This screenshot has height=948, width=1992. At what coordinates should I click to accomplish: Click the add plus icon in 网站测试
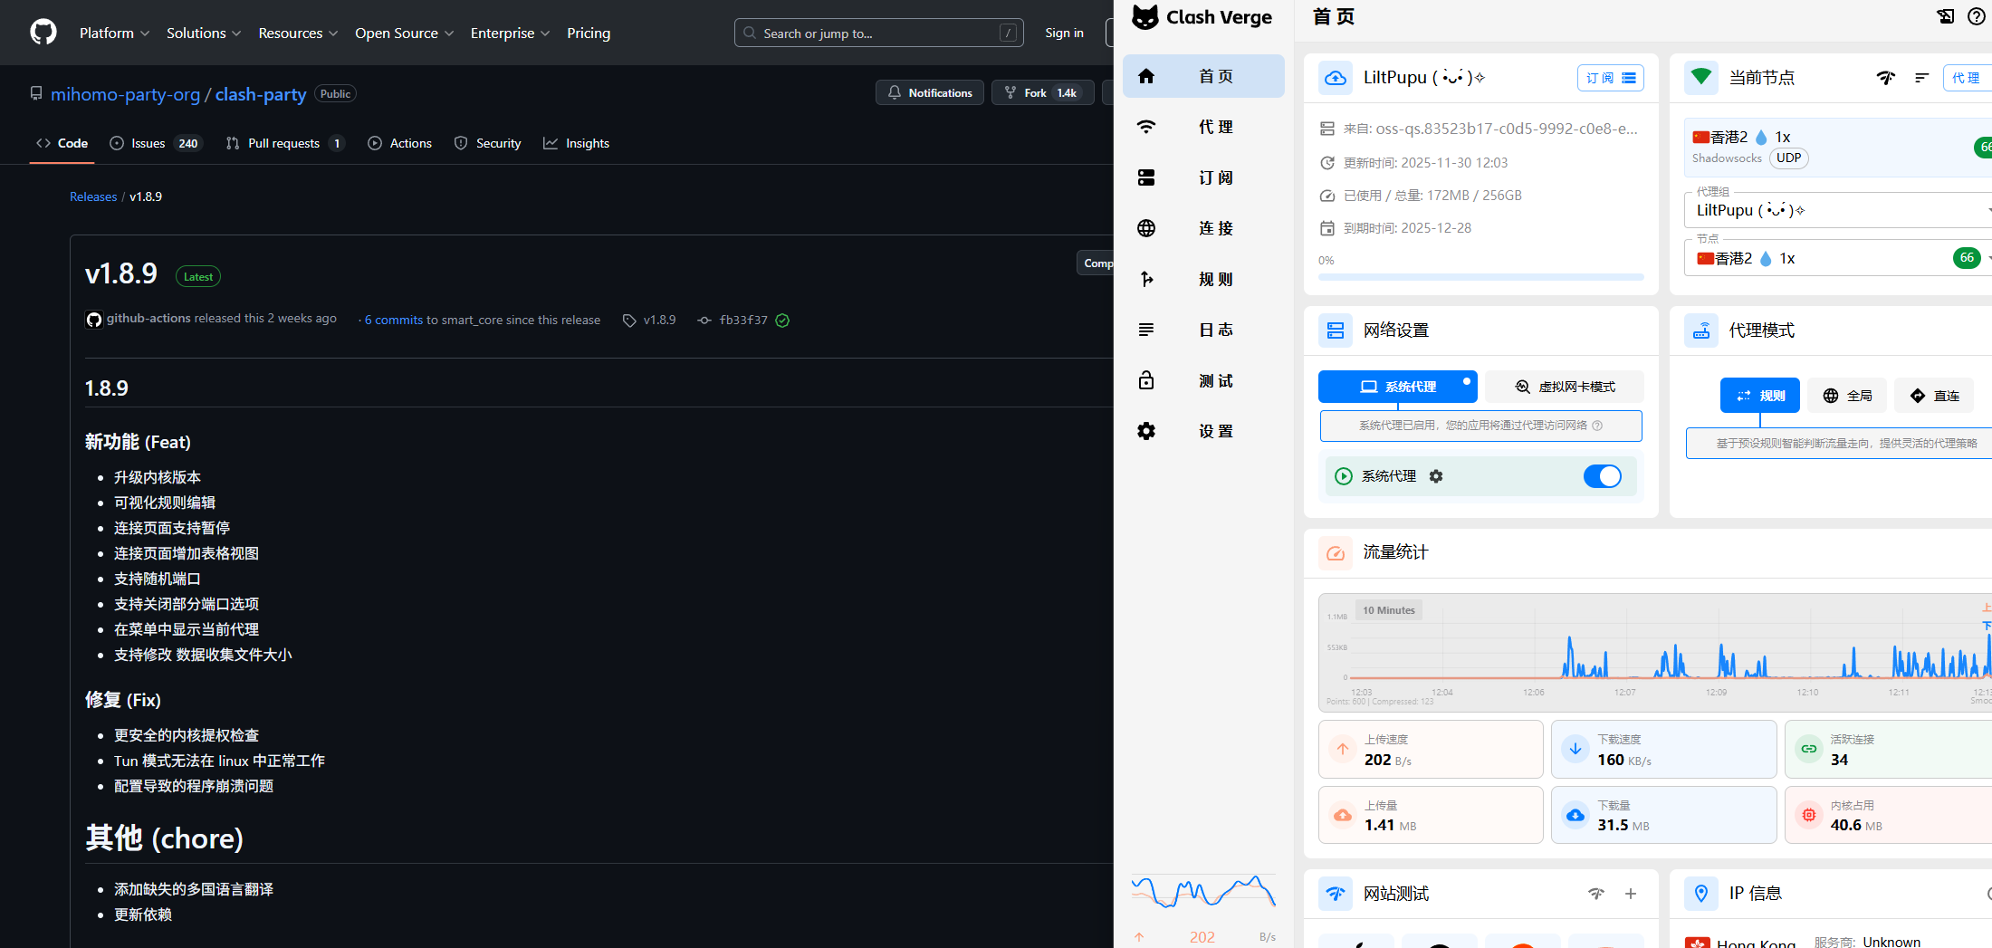tap(1631, 894)
